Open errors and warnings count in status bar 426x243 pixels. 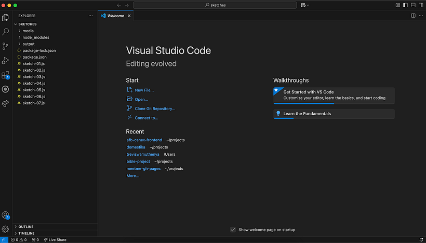pos(19,240)
